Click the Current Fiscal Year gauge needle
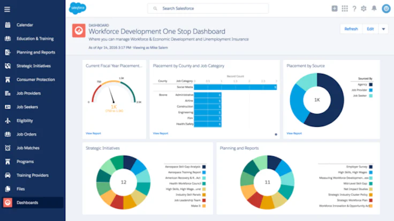Viewport: 394px width, 221px height. 111,95
